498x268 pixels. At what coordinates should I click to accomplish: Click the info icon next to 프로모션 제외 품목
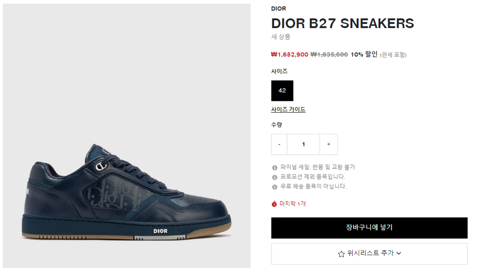point(274,177)
